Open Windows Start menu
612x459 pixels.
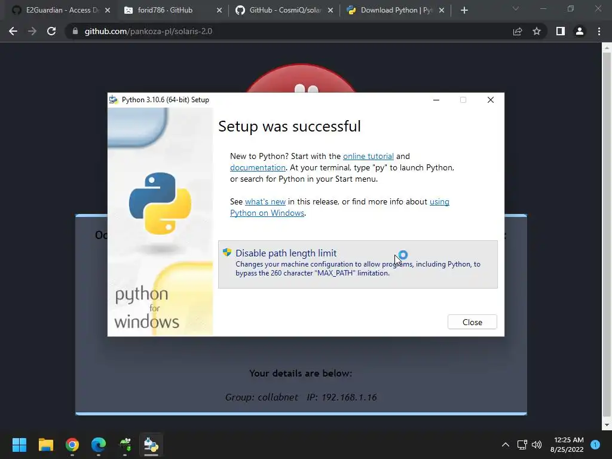(19, 445)
